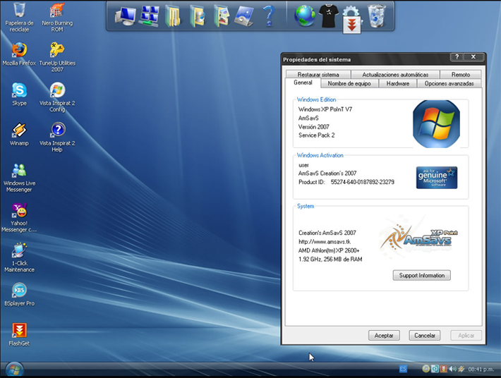Switch to the Remoto tab

460,74
